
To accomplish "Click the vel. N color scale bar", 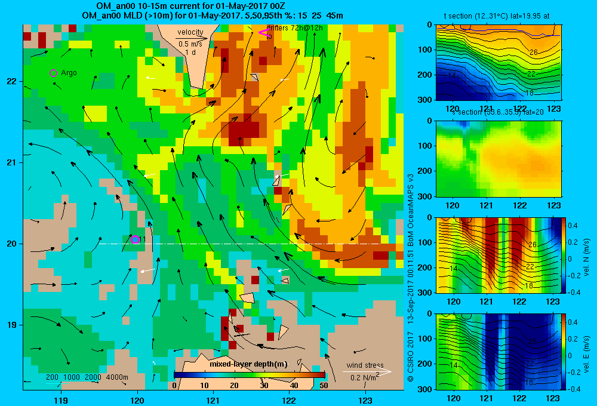I will tap(564, 255).
